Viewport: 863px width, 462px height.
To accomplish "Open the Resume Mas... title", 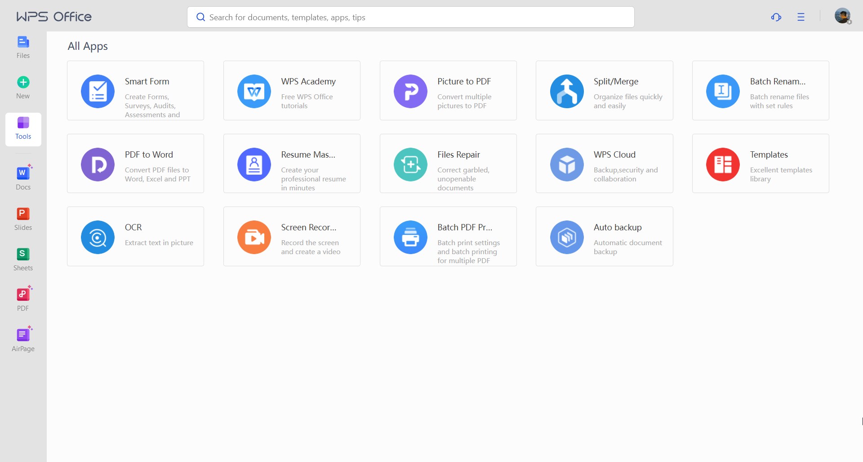I will [x=308, y=154].
